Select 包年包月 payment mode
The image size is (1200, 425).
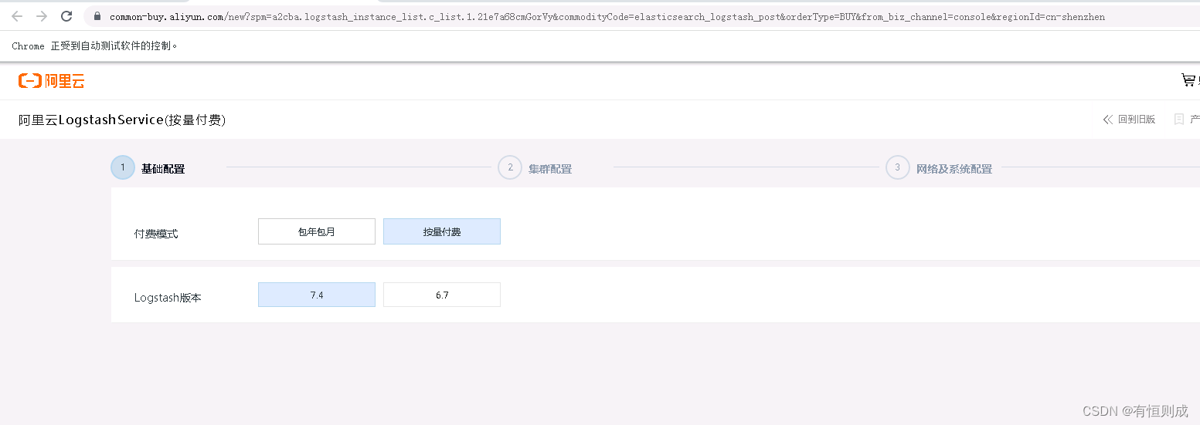[317, 231]
